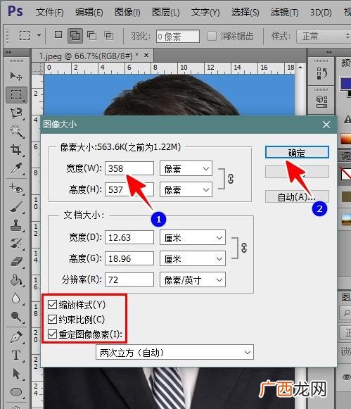Select the Pen tool
Viewport: 351px width, 409px height.
[x=16, y=336]
